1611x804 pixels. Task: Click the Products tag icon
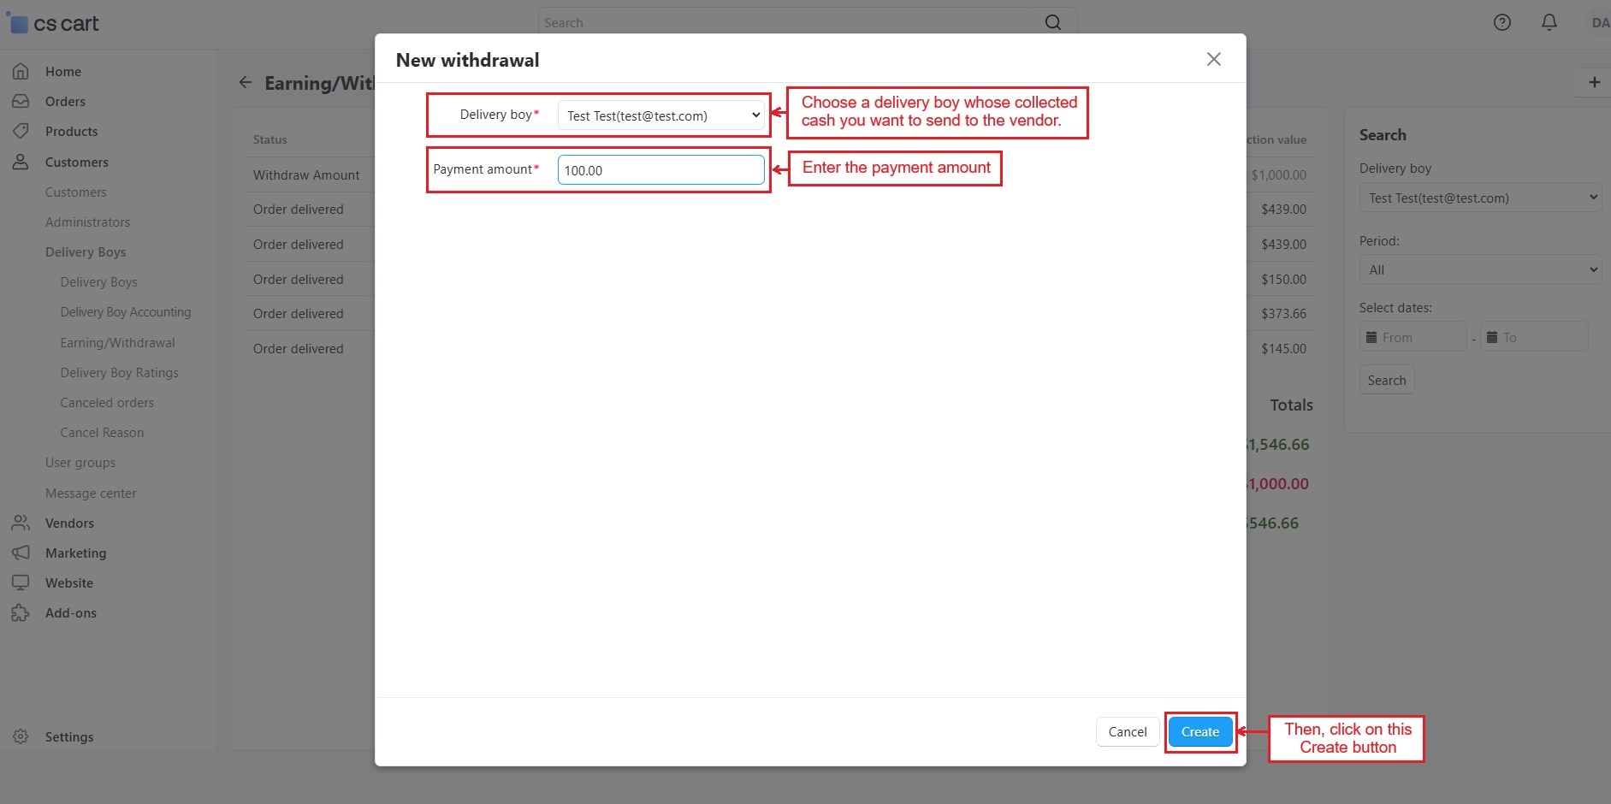click(x=21, y=132)
